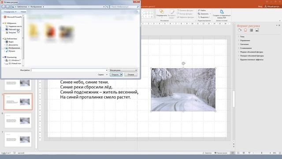282x159 pixels.
Task: Expand the 3-D Rotation section
Action: pos(252,56)
